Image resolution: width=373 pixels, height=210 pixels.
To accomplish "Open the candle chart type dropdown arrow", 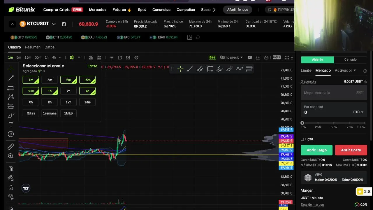I will click(x=79, y=57).
